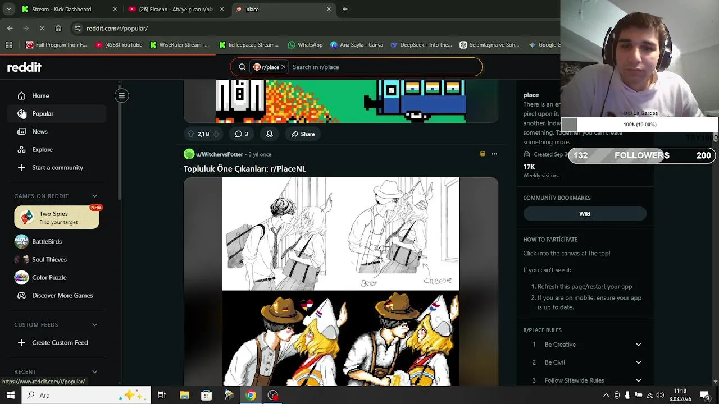Open Task View on the taskbar

162,396
